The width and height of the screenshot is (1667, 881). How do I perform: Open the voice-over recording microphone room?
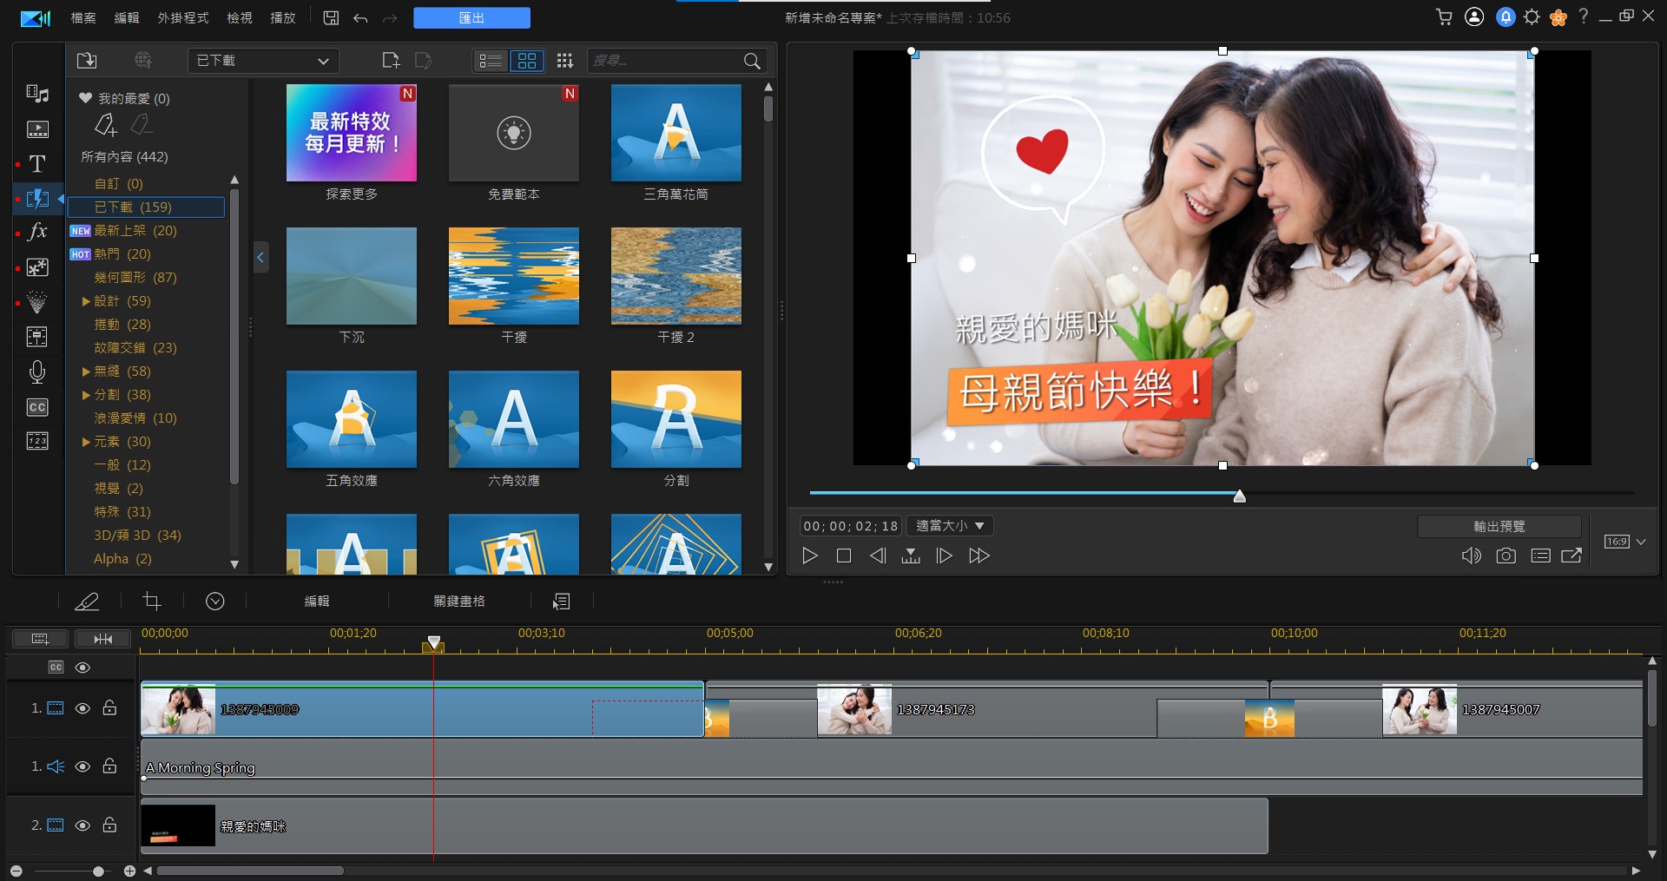tap(37, 372)
